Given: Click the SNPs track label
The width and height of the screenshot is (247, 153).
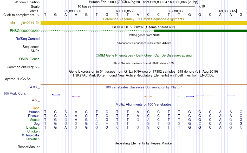Looking at the screenshot, I should (x=35, y=51).
